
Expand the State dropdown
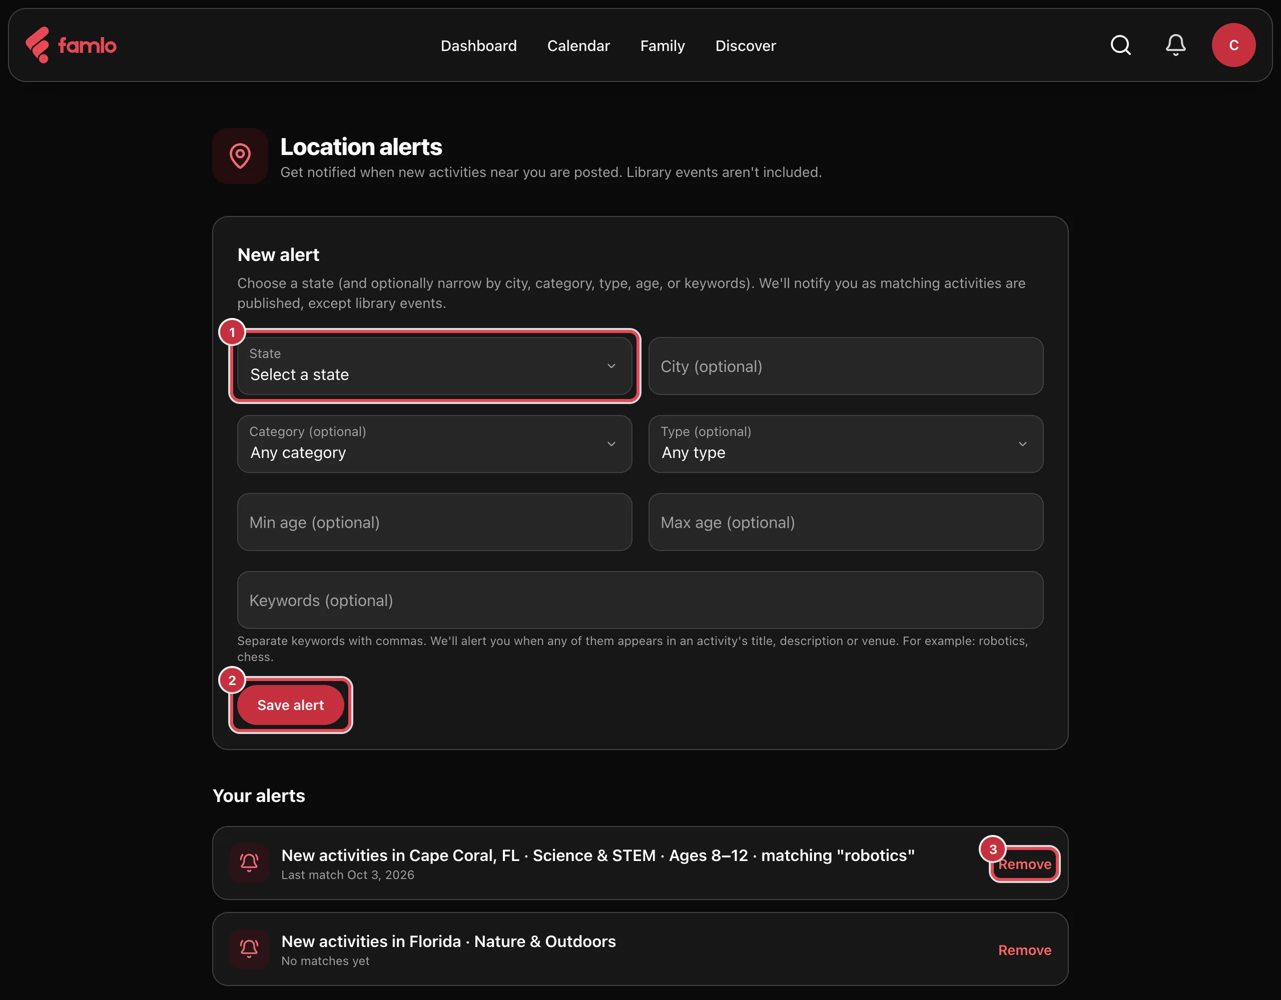coord(435,366)
